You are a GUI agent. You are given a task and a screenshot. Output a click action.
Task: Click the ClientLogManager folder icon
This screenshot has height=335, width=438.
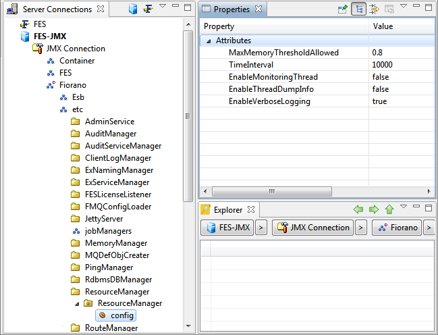(x=75, y=158)
